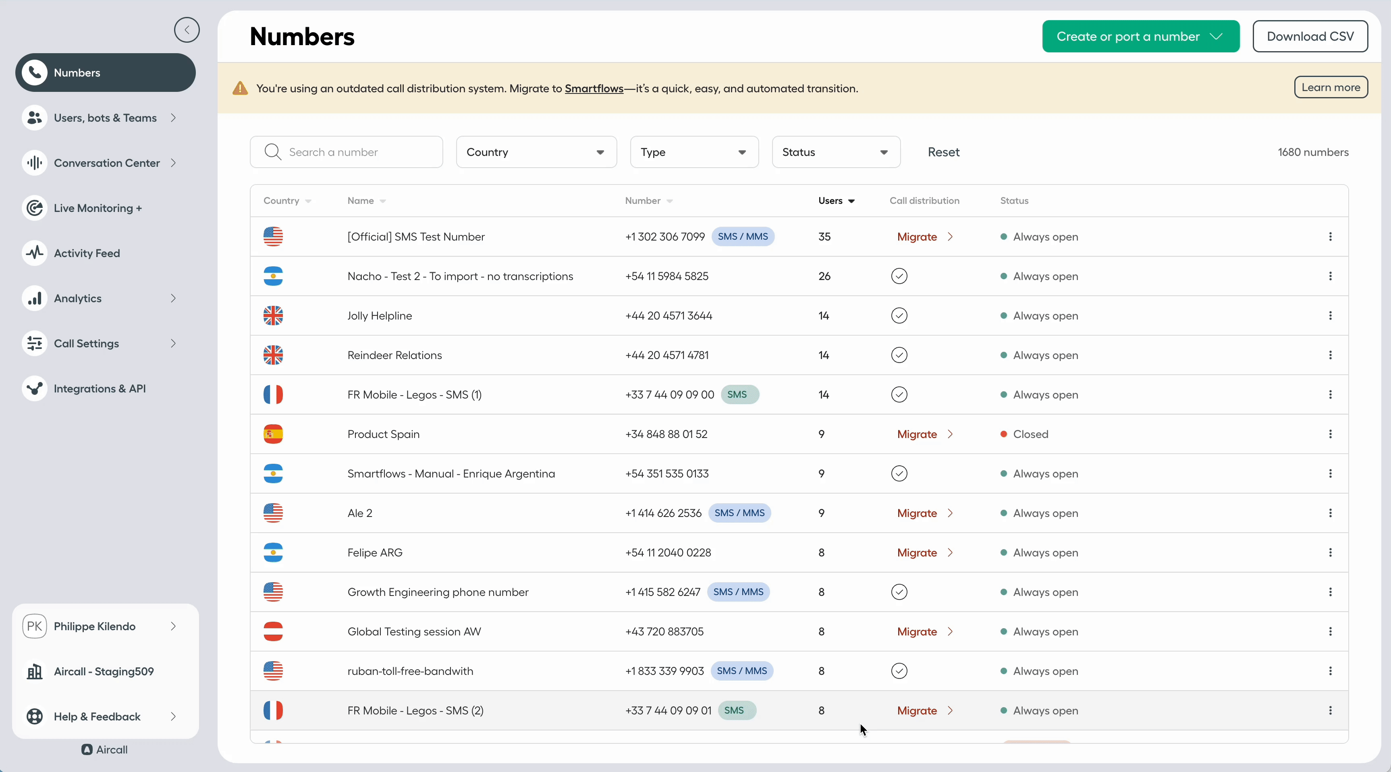Image resolution: width=1391 pixels, height=772 pixels.
Task: Open Users, bots & Teams section
Action: (x=105, y=118)
